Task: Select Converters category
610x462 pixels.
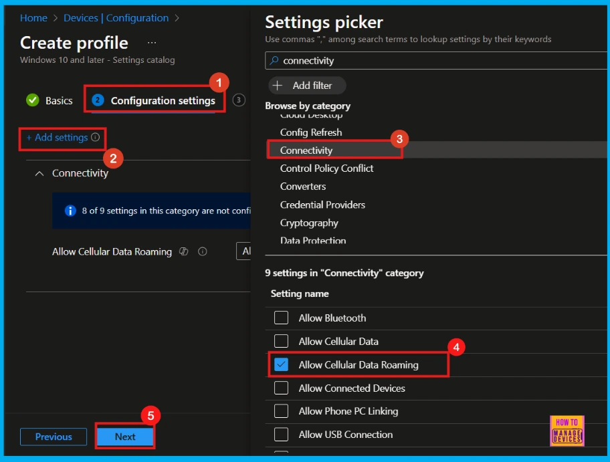Action: click(x=303, y=187)
